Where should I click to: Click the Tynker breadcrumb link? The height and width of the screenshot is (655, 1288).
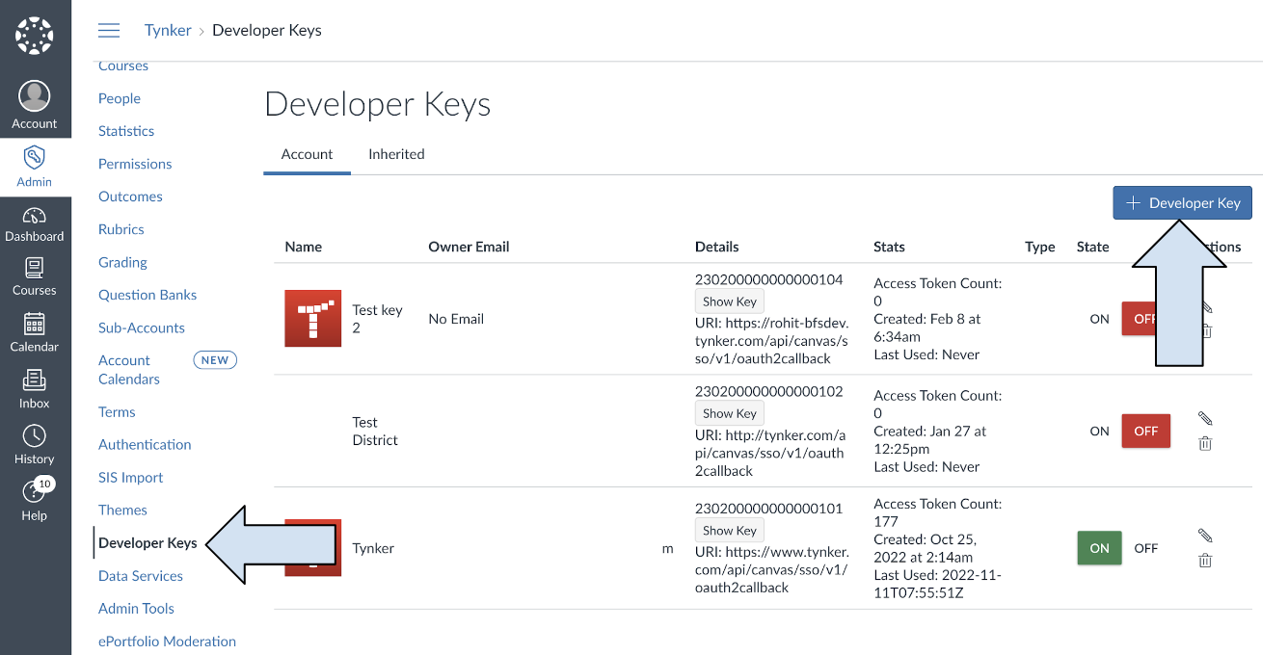[x=168, y=31]
